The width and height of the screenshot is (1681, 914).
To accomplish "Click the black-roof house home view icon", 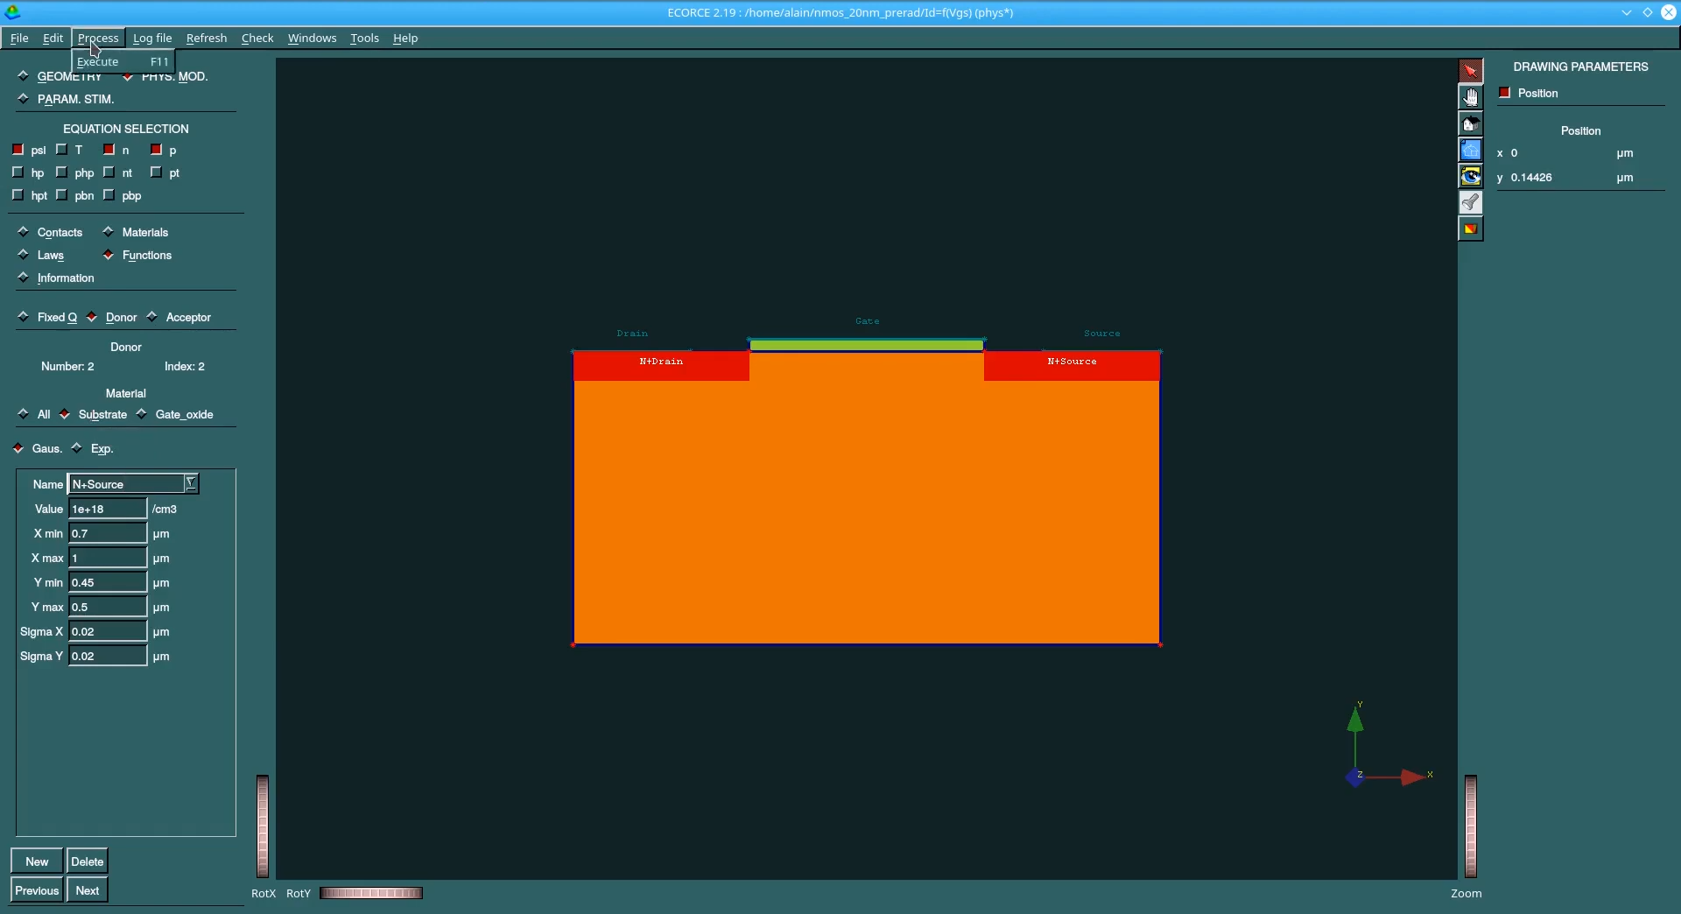I will [1470, 123].
